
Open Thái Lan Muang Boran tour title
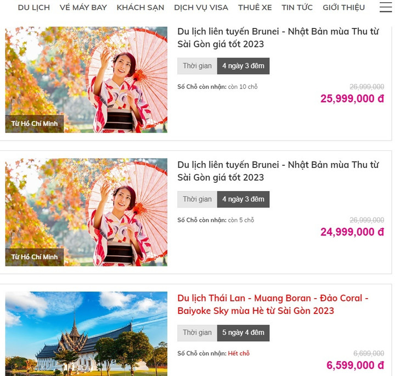pos(273,305)
